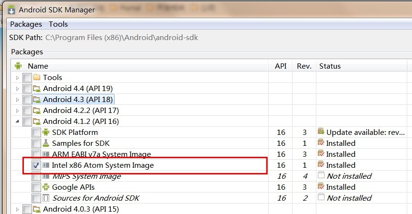
Task: Click the Android 4.3 platform folder icon
Action: tap(37, 100)
